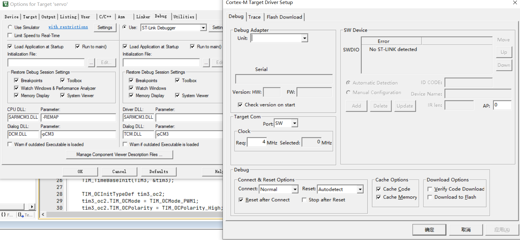This screenshot has width=520, height=240.
Task: Click the clock Req MHz field
Action: 257,142
